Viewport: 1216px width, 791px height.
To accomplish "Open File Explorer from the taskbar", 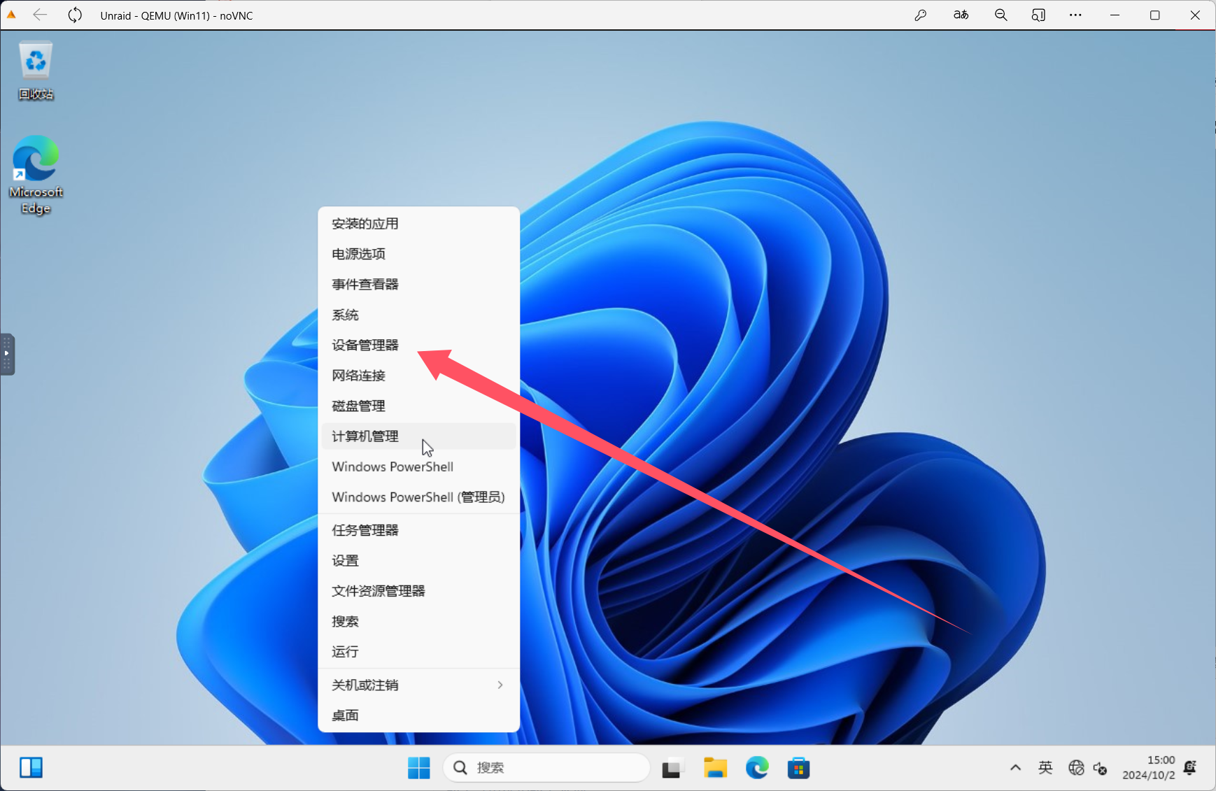I will [x=715, y=768].
